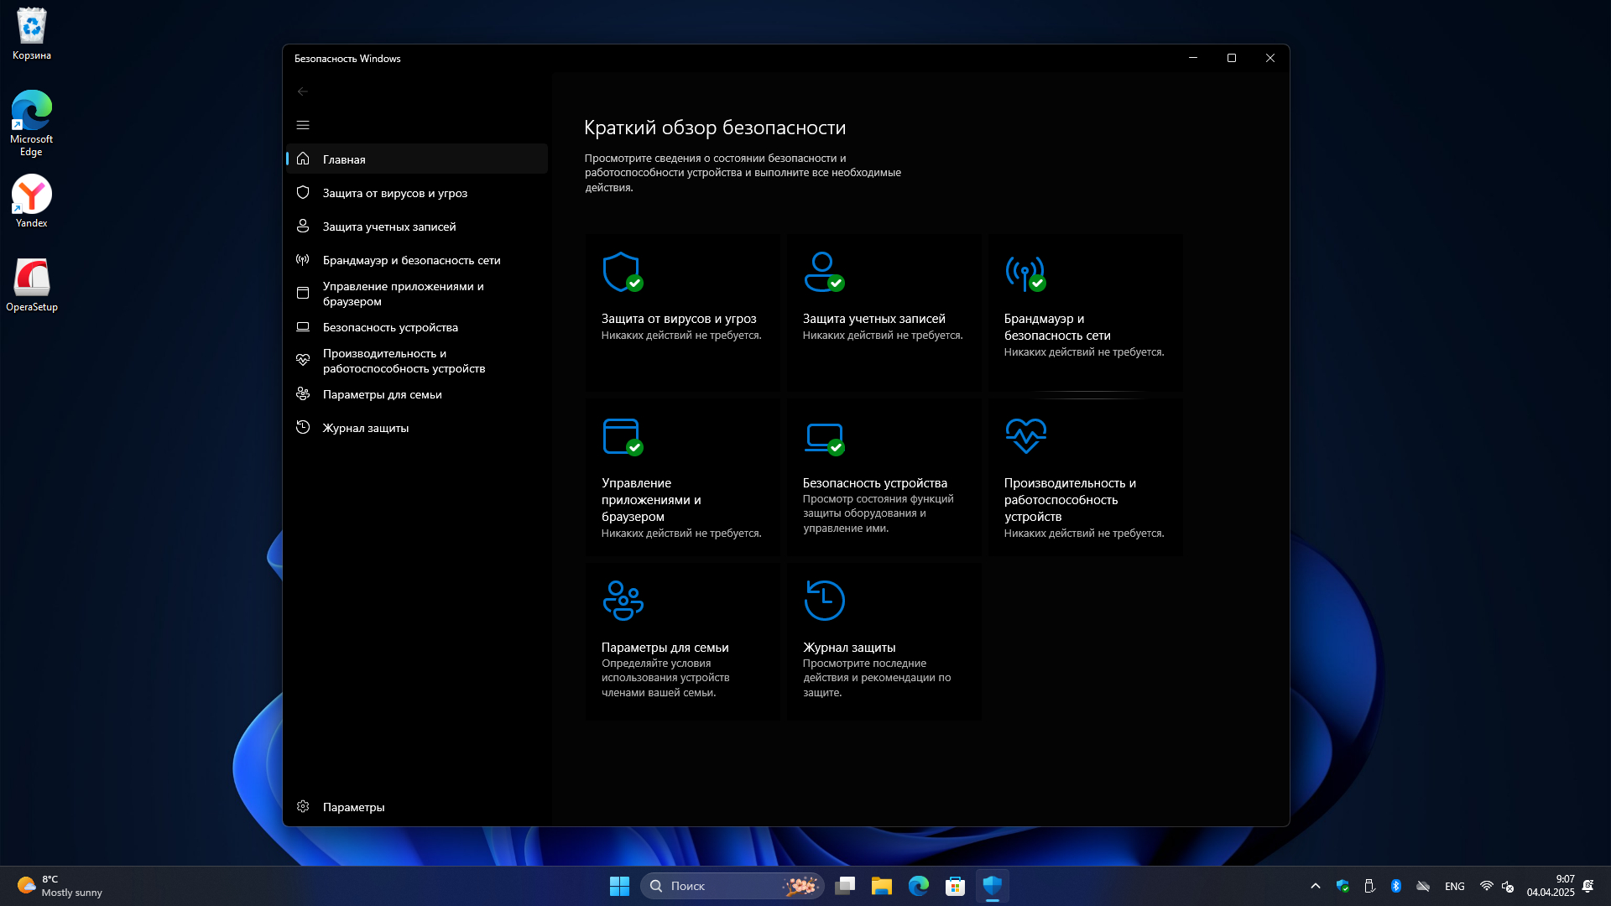Viewport: 1611px width, 906px height.
Task: Click the account protection person tile icon
Action: tap(823, 272)
